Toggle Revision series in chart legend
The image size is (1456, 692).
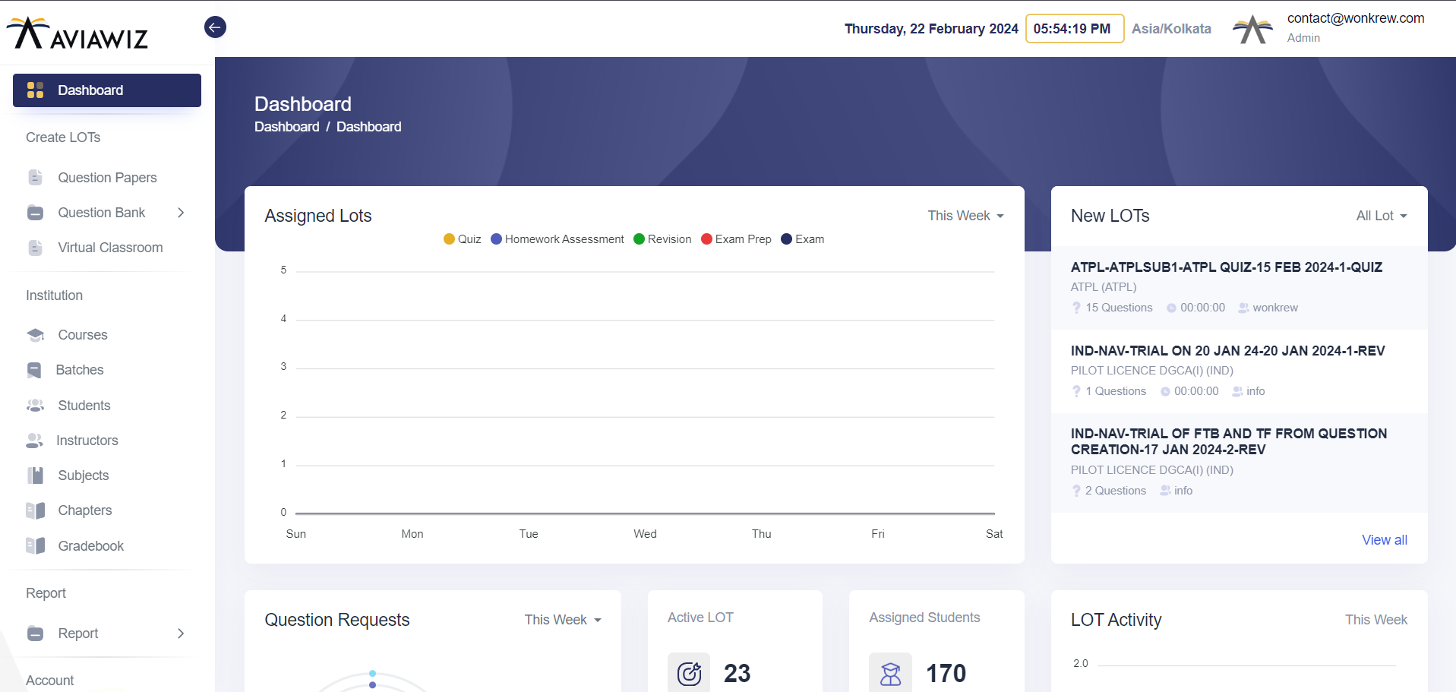(662, 239)
